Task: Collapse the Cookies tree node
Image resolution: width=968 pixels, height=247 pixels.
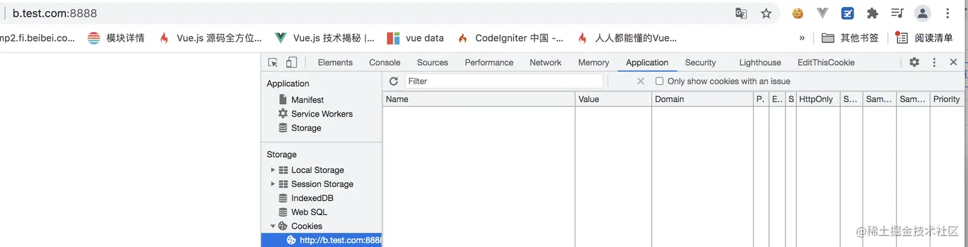Action: point(273,226)
